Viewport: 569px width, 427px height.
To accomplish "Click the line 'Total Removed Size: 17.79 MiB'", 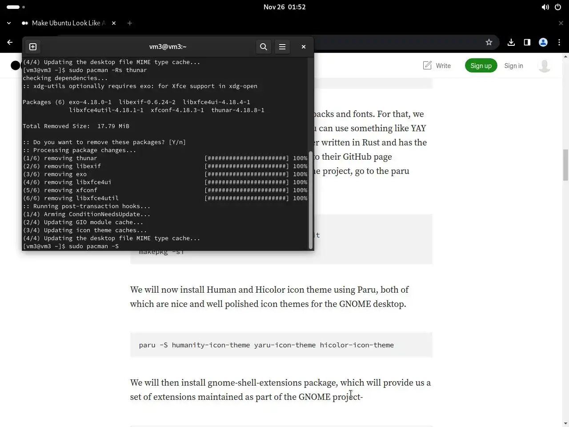I will (x=76, y=126).
